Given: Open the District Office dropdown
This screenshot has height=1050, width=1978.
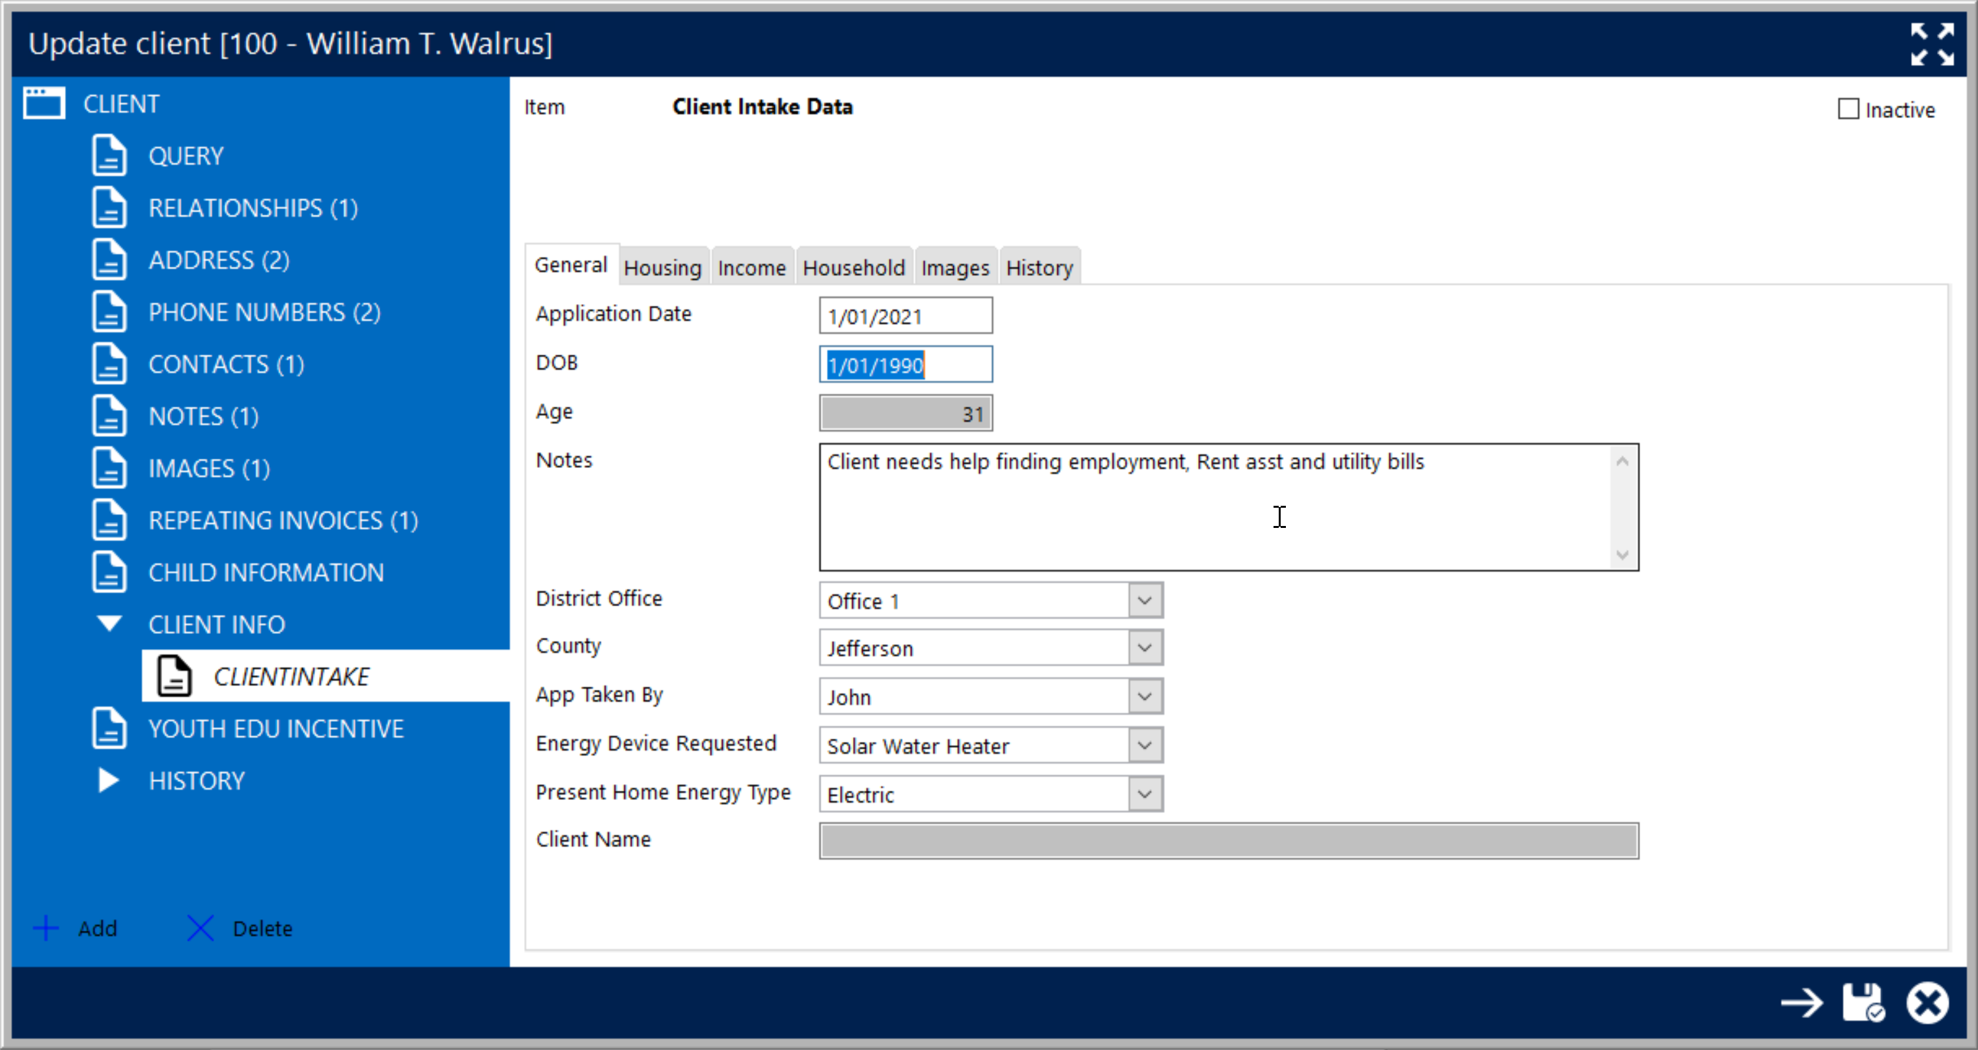Looking at the screenshot, I should click(1144, 600).
